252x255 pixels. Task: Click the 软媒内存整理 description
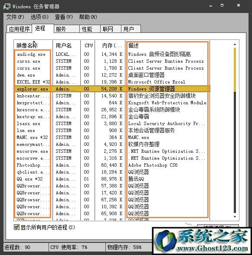144,145
